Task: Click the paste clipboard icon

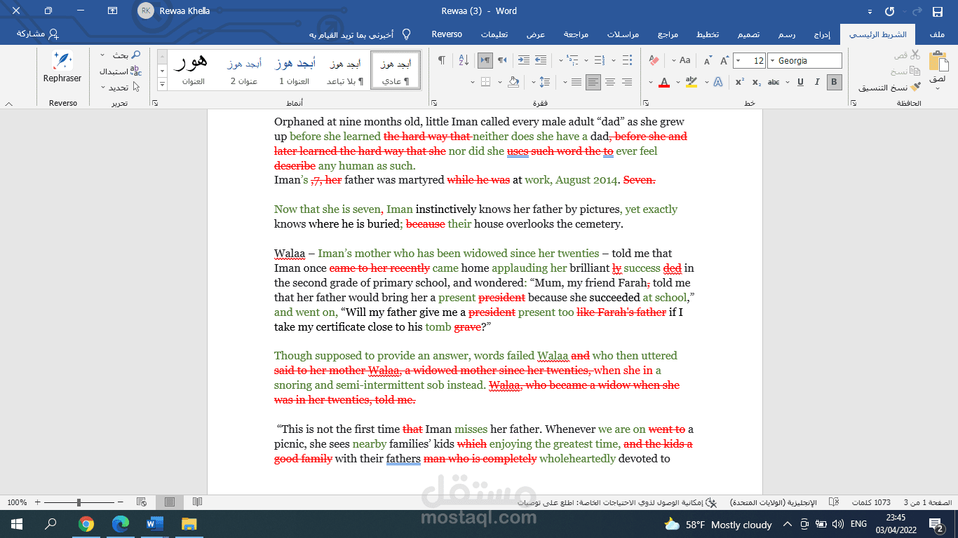Action: pyautogui.click(x=938, y=62)
